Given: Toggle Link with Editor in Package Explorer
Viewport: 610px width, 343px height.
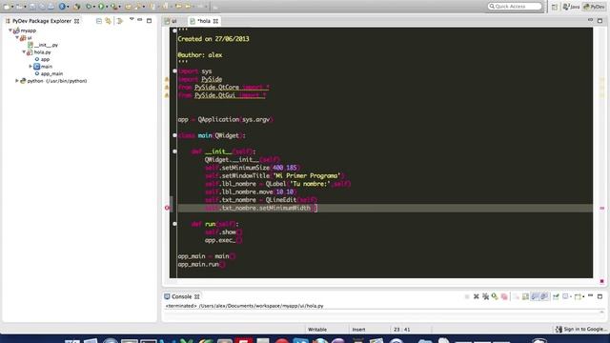Looking at the screenshot, I should click(108, 21).
